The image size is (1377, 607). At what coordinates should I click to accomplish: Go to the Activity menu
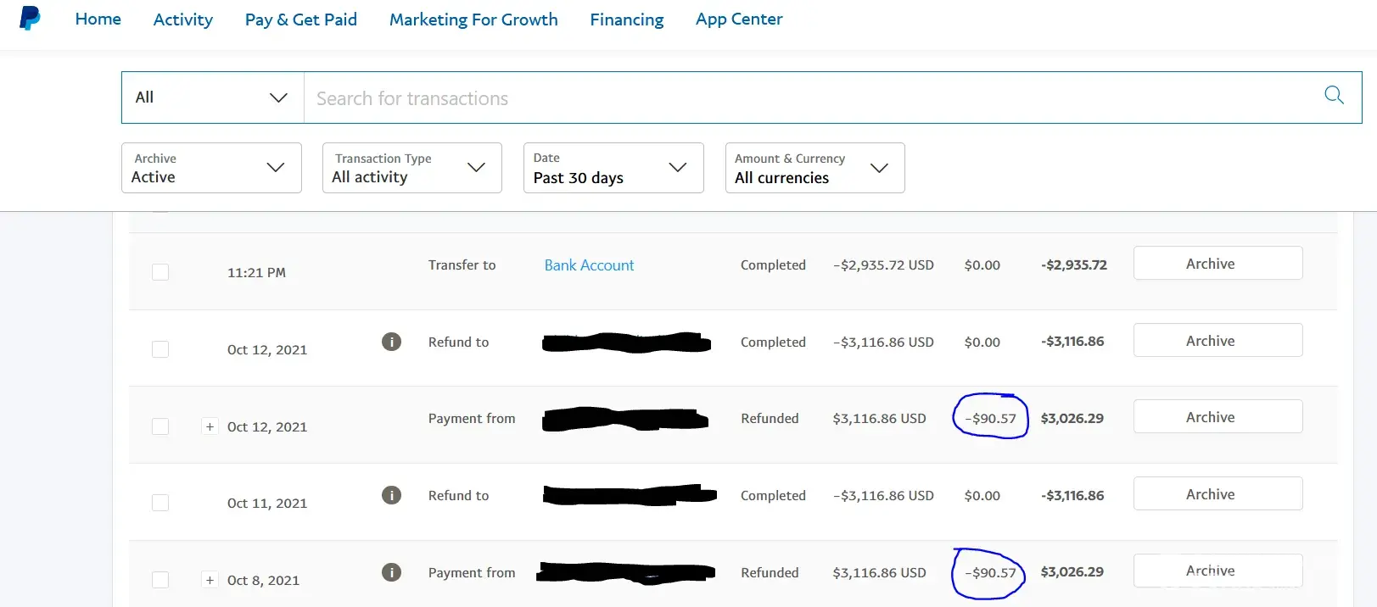tap(183, 19)
